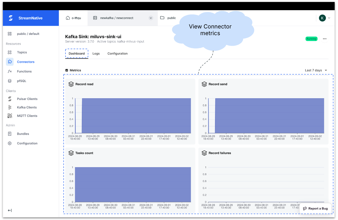Open Topics from the sidebar icon
This screenshot has height=220, width=338.
click(10, 52)
